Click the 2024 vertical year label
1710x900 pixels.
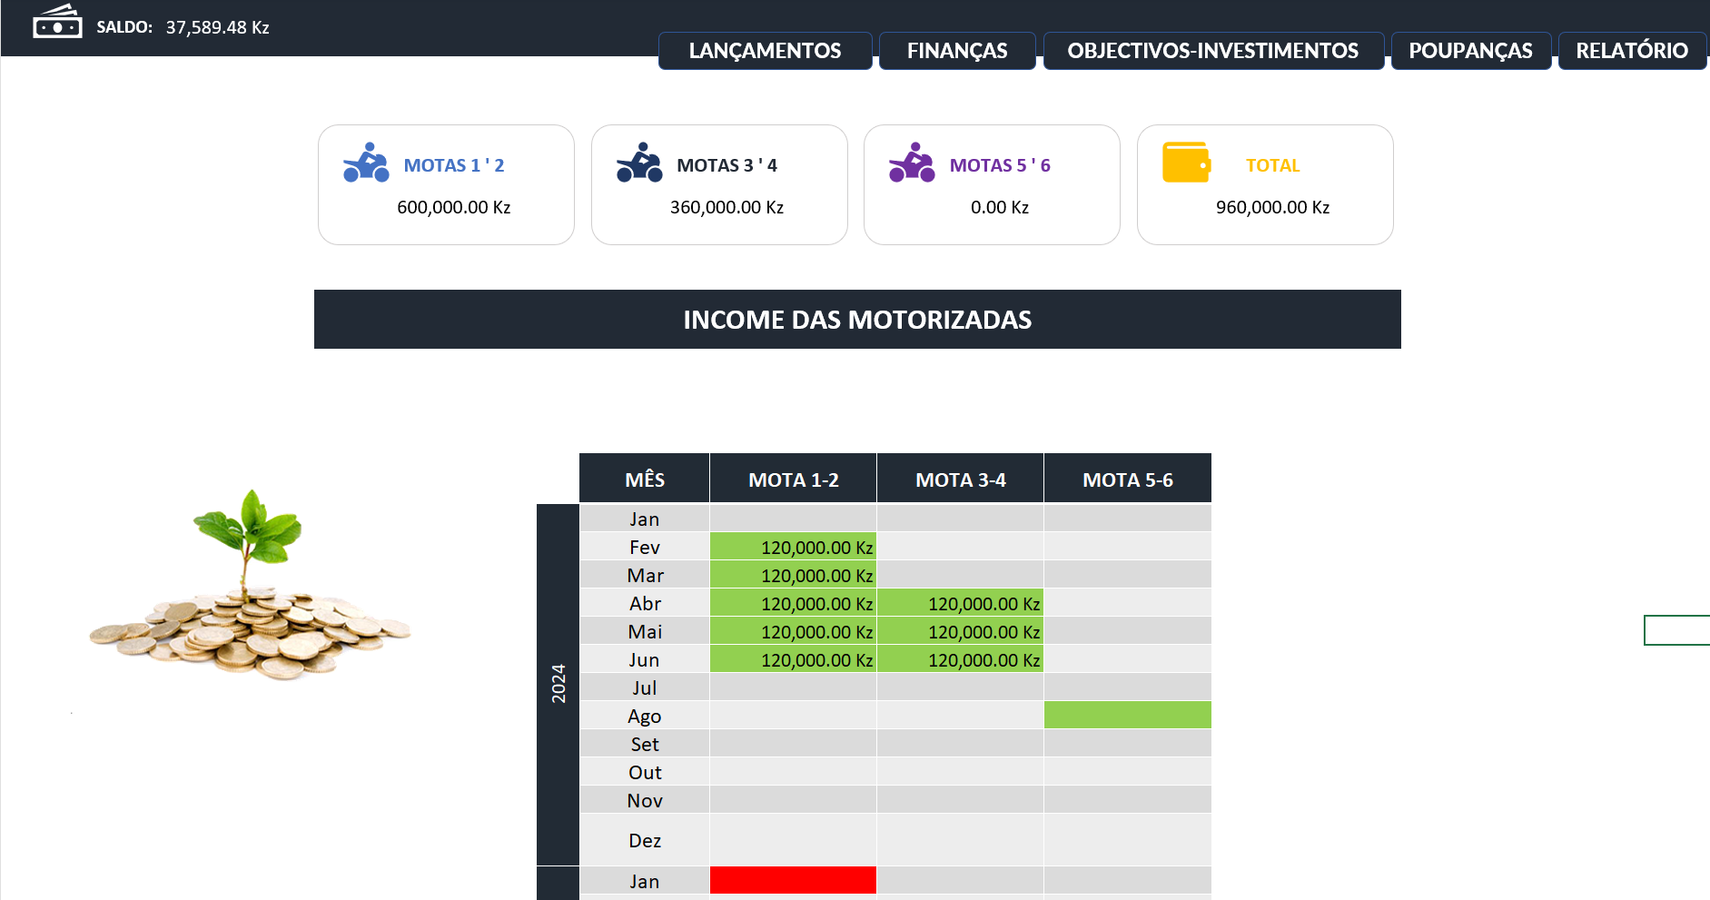point(558,683)
